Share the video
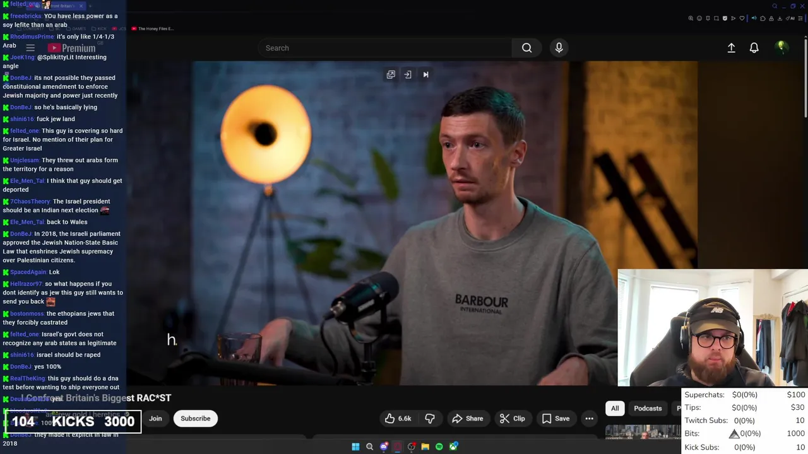The height and width of the screenshot is (454, 808). pos(467,419)
